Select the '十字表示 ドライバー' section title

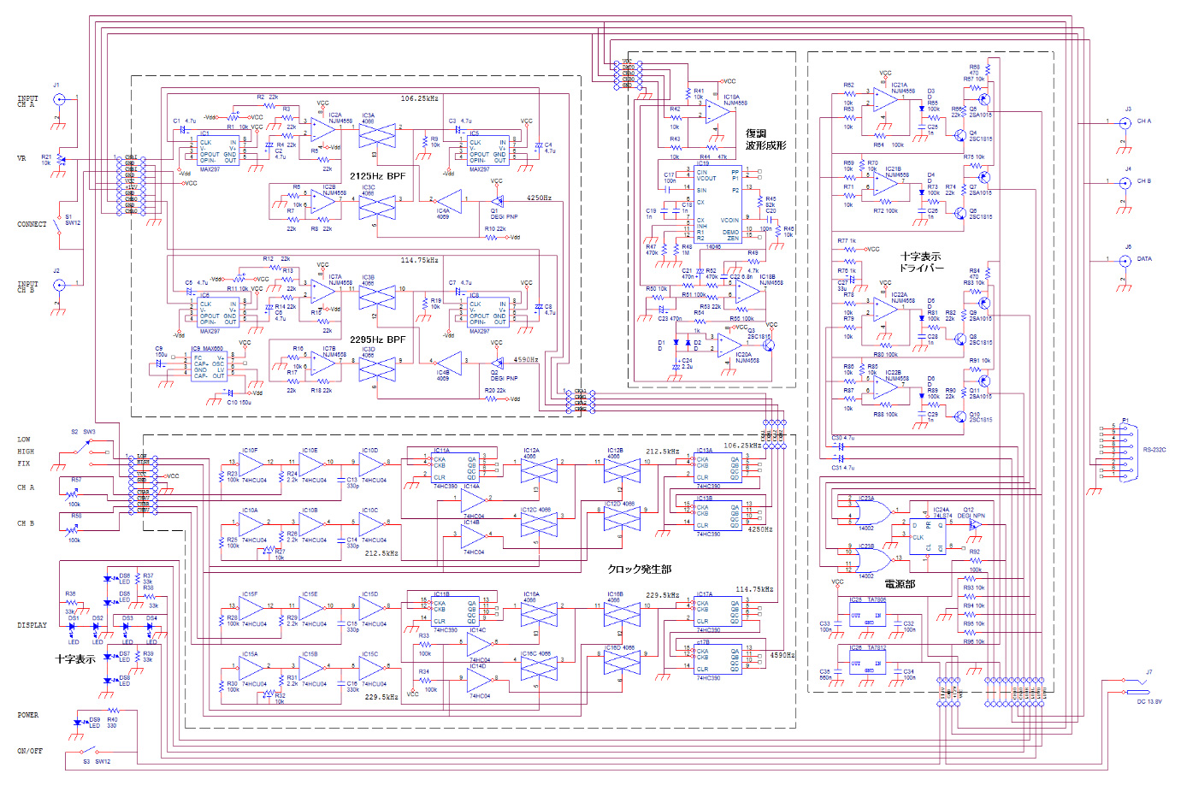pyautogui.click(x=920, y=263)
